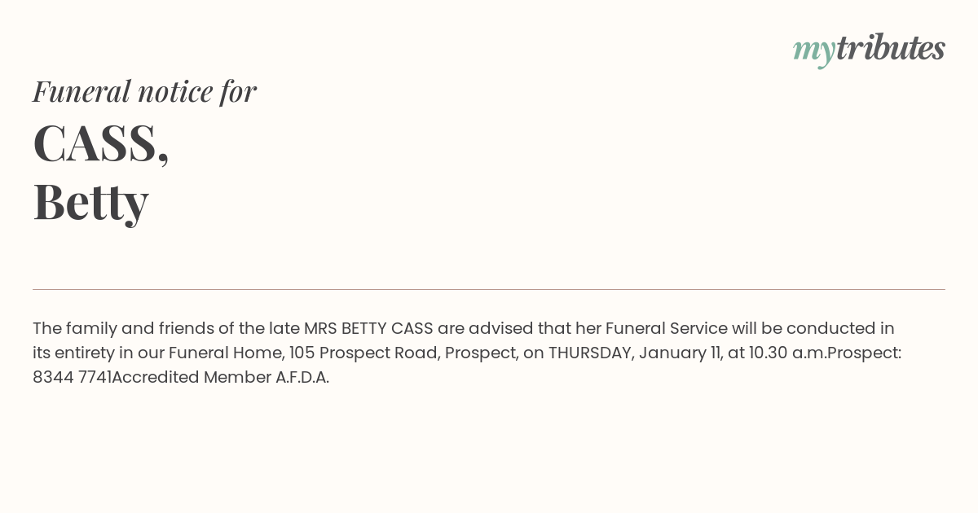
Task: Click the surname 'CASS,' in the title
Action: coord(101,143)
